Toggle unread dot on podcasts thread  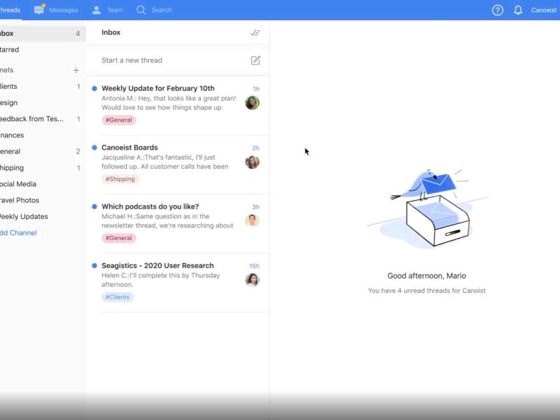94,206
